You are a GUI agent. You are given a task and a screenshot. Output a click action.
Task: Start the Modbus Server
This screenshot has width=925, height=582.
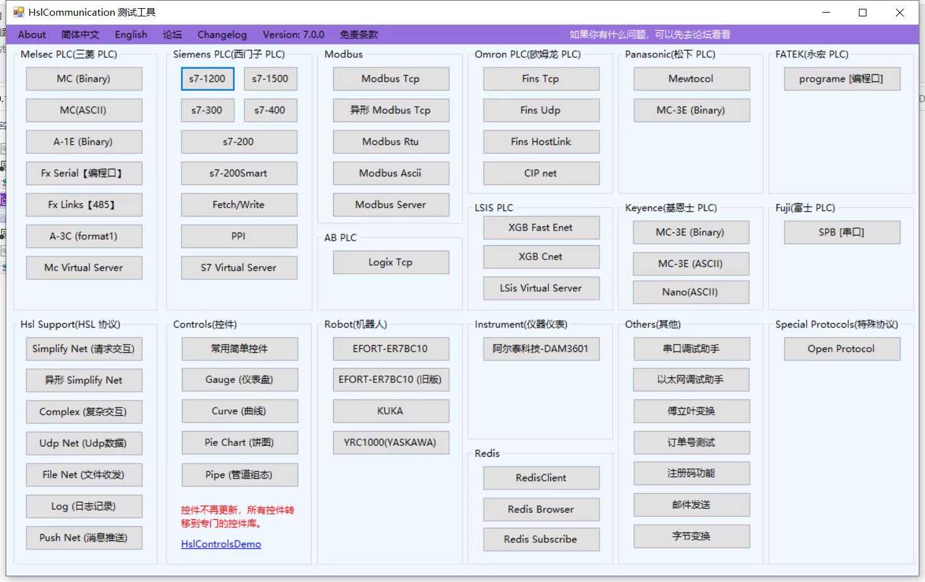[390, 205]
